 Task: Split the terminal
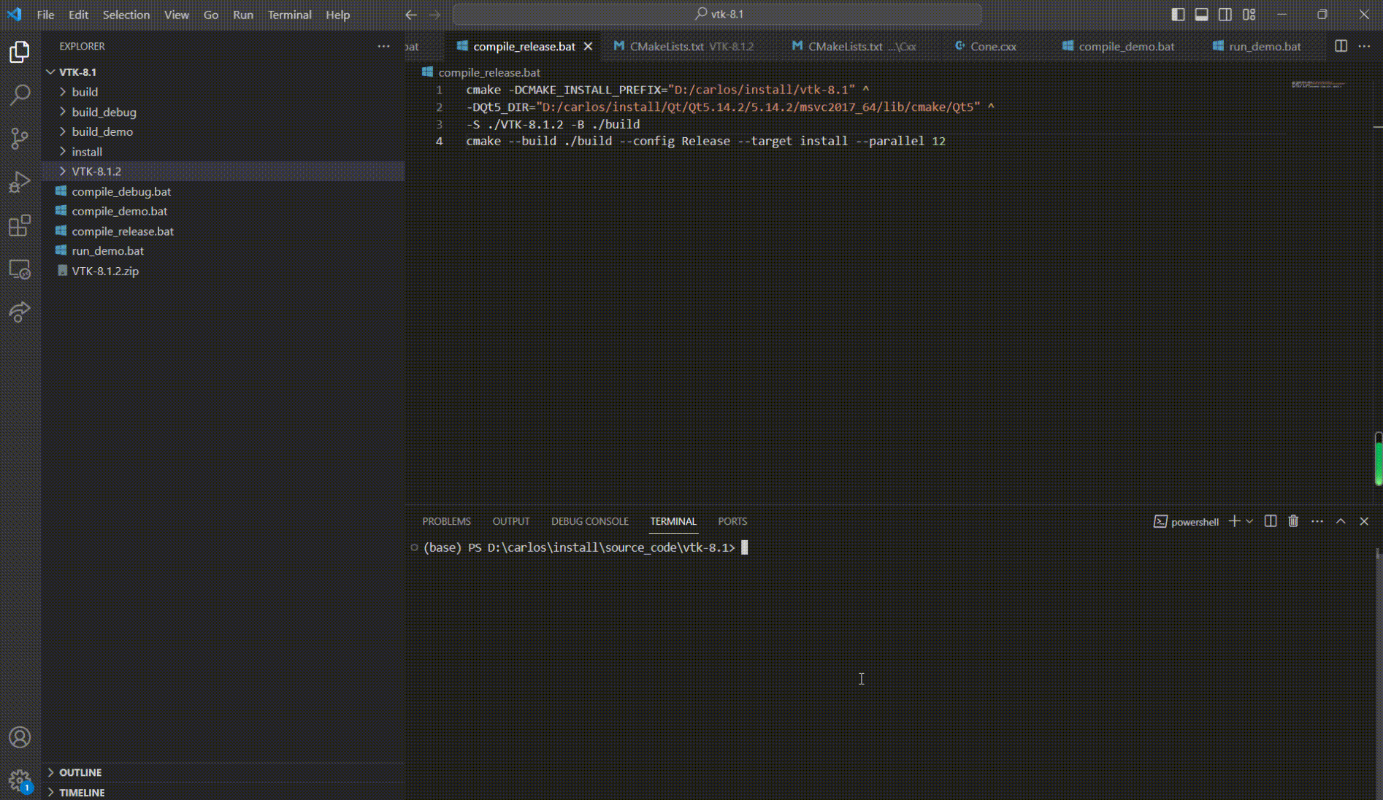point(1271,521)
